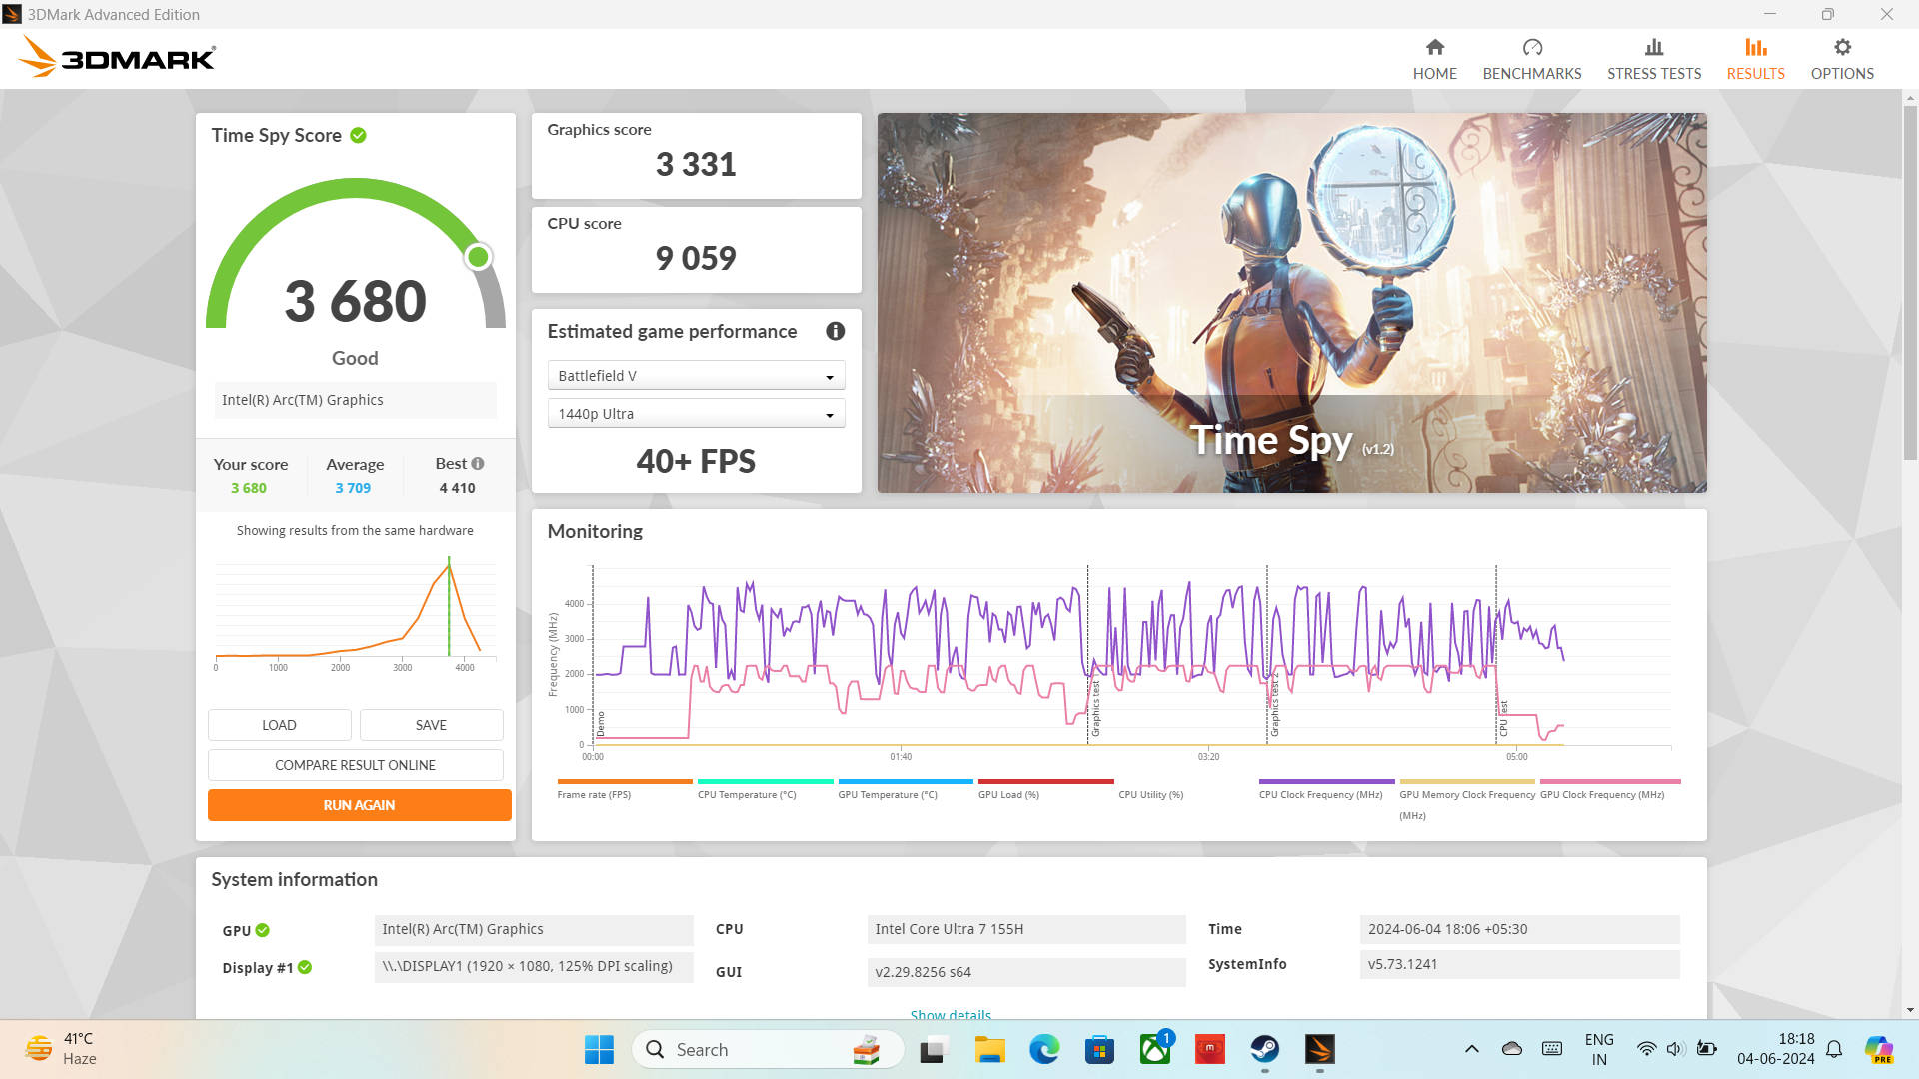Click the Time Spy artwork image
Viewport: 1919px width, 1079px height.
tap(1291, 302)
